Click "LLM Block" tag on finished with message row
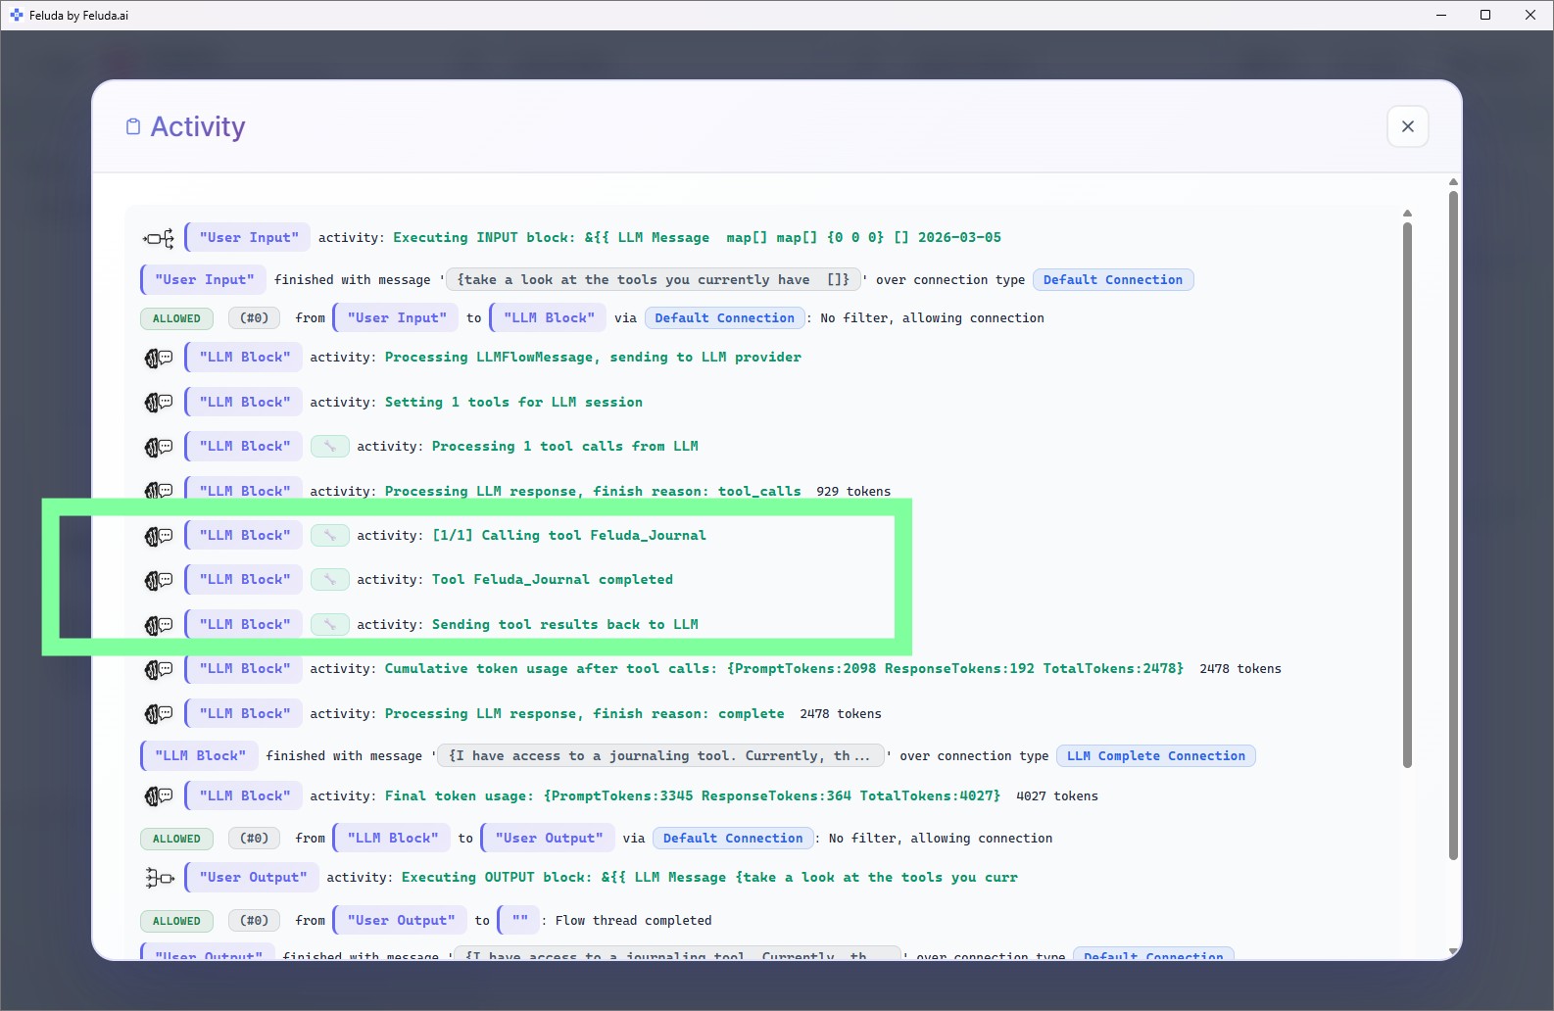This screenshot has height=1011, width=1554. tap(200, 756)
